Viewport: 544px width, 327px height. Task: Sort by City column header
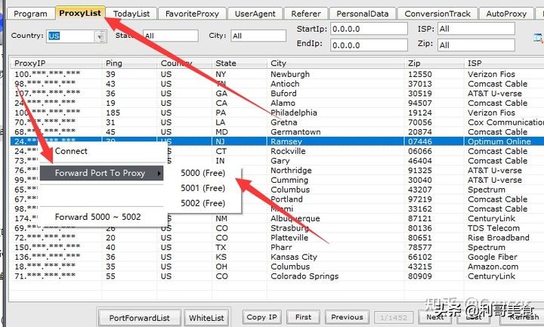point(335,63)
